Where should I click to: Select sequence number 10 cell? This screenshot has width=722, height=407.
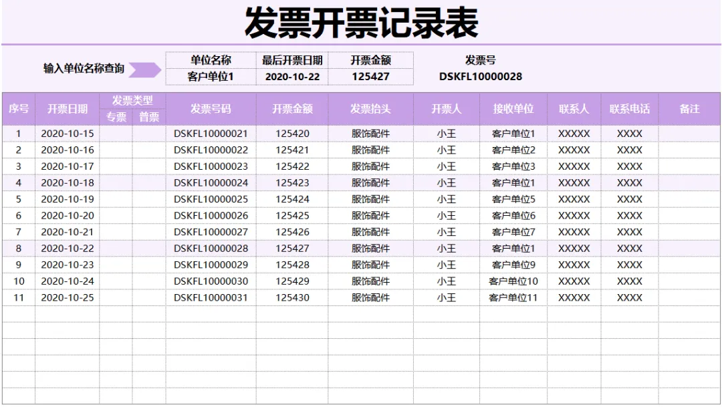(19, 281)
